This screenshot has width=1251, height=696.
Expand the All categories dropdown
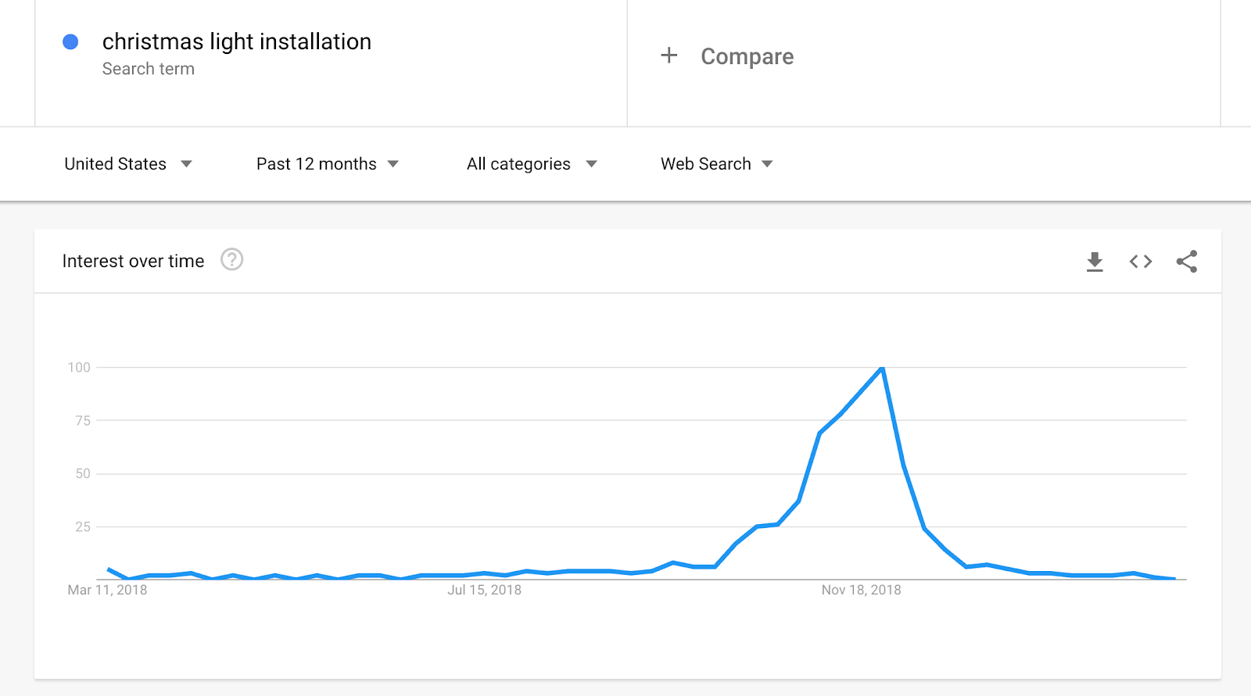[532, 164]
